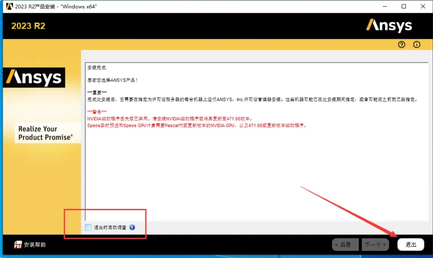
Task: Enable the 退出时启动调查 checkbox
Action: tap(88, 228)
